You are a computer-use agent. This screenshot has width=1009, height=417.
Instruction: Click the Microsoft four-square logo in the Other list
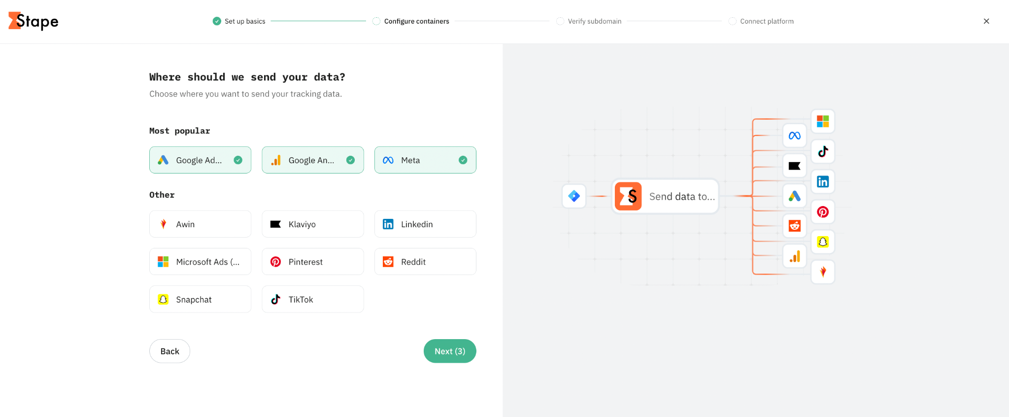pyautogui.click(x=163, y=262)
